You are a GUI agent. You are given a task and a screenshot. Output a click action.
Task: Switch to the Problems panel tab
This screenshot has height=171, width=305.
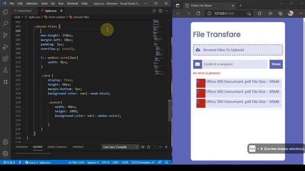(21, 147)
